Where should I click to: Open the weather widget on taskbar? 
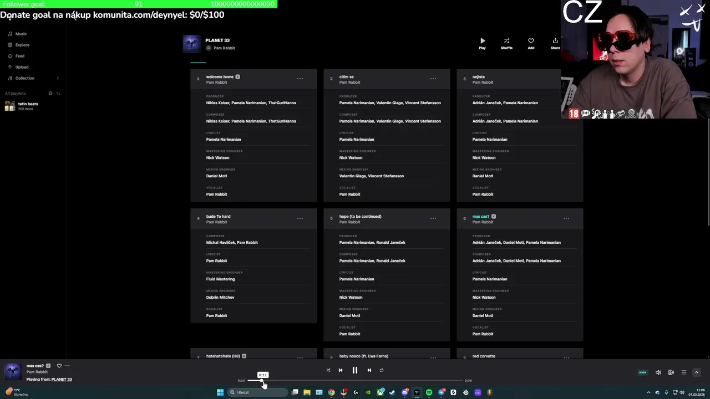click(x=17, y=392)
